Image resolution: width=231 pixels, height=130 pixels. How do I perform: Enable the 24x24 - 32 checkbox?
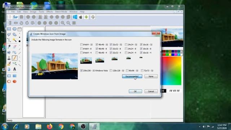[126, 44]
